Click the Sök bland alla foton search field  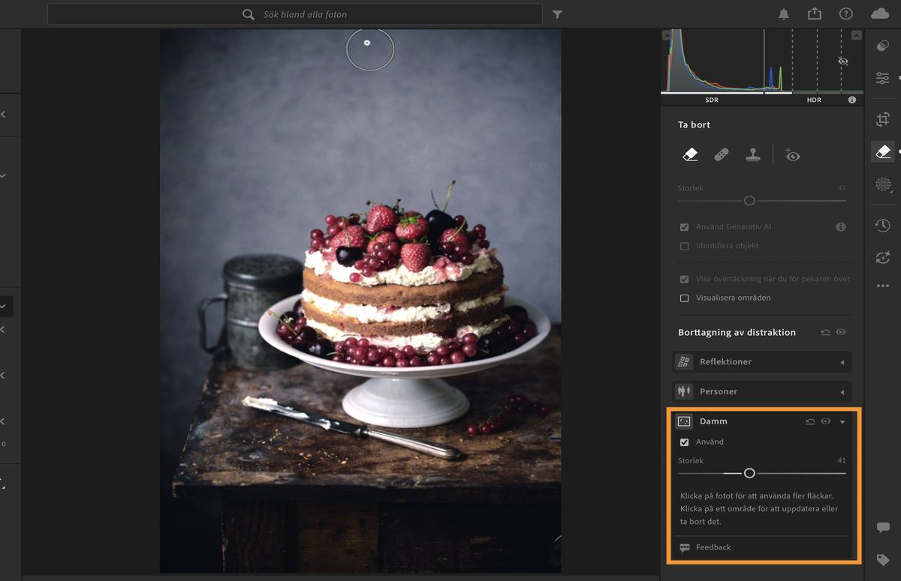[x=294, y=14]
